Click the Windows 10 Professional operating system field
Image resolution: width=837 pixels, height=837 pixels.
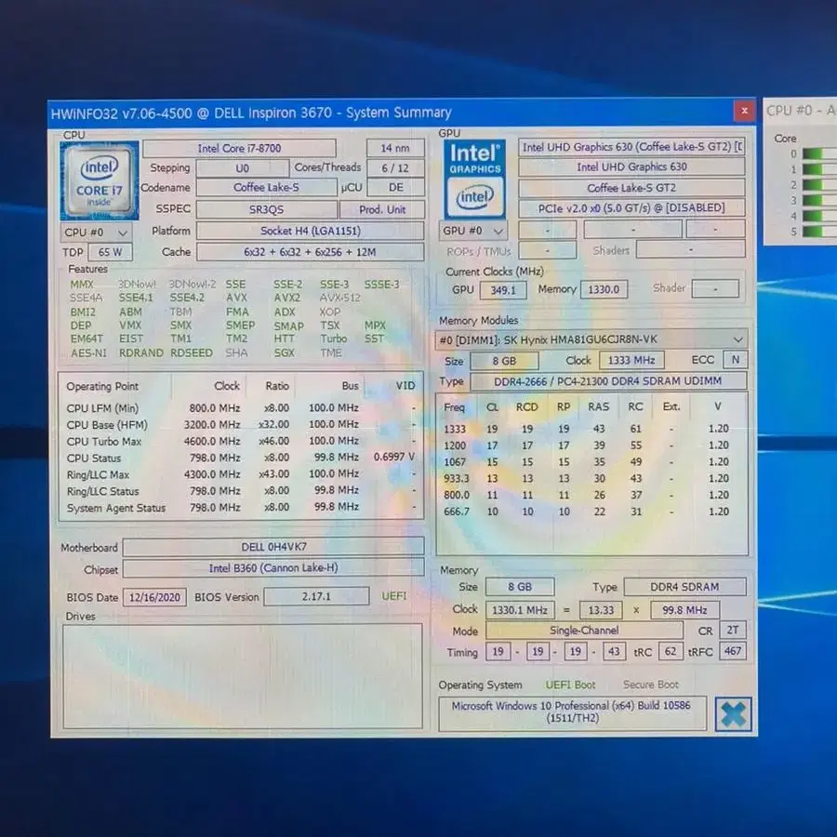point(572,712)
